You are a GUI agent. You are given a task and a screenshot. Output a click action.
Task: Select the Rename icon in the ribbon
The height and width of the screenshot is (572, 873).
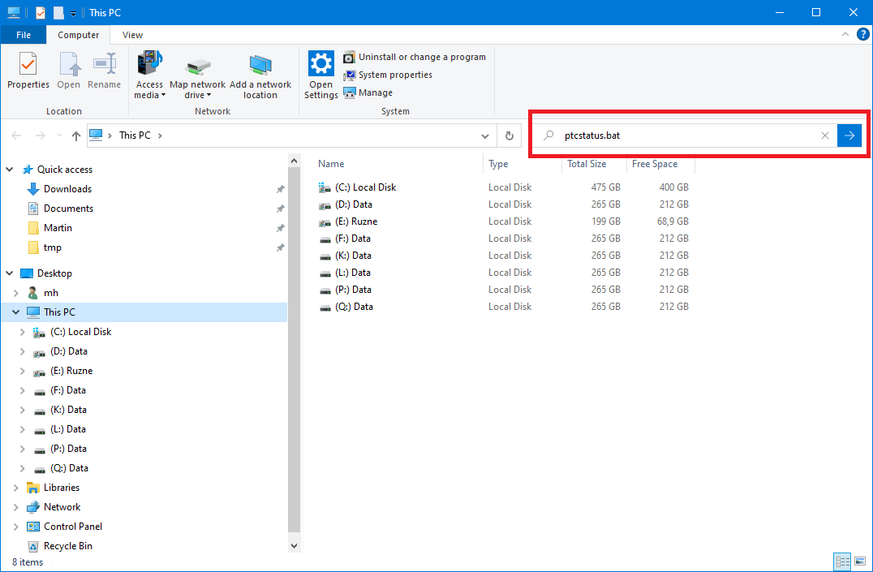104,73
